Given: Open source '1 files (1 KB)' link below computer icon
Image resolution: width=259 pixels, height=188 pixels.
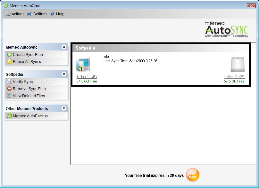Looking at the screenshot, I should pos(87,77).
